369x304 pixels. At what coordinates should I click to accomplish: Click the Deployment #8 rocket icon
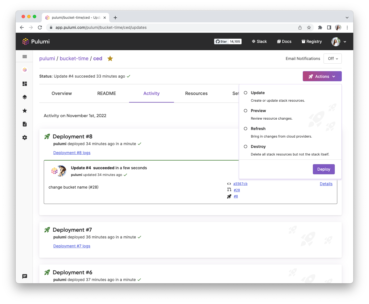[x=47, y=136]
